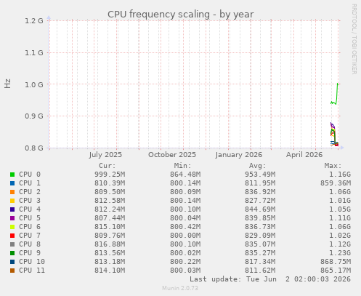Click the 'July 2025' x-axis label

click(105, 155)
